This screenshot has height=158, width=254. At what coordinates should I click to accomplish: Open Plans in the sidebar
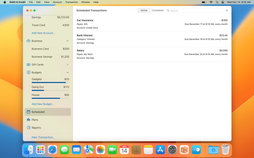coord(48,120)
